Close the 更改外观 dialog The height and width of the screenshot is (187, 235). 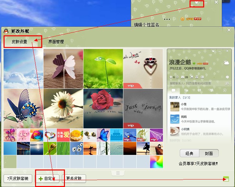pyautogui.click(x=229, y=30)
